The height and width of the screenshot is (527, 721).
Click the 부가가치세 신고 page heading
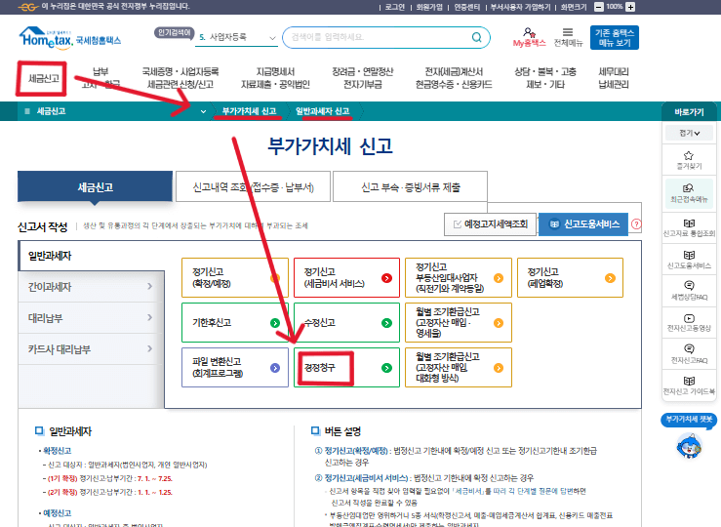tap(330, 146)
